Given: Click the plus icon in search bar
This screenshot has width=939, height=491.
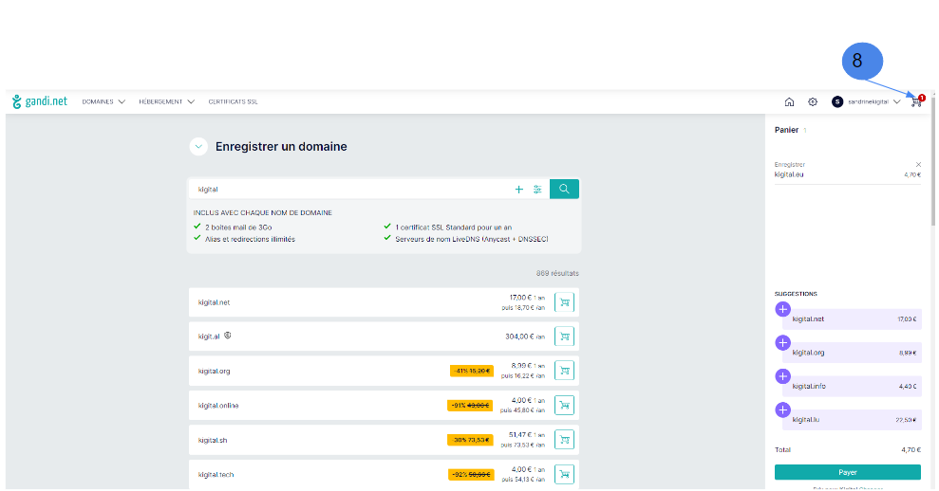Looking at the screenshot, I should [x=519, y=190].
